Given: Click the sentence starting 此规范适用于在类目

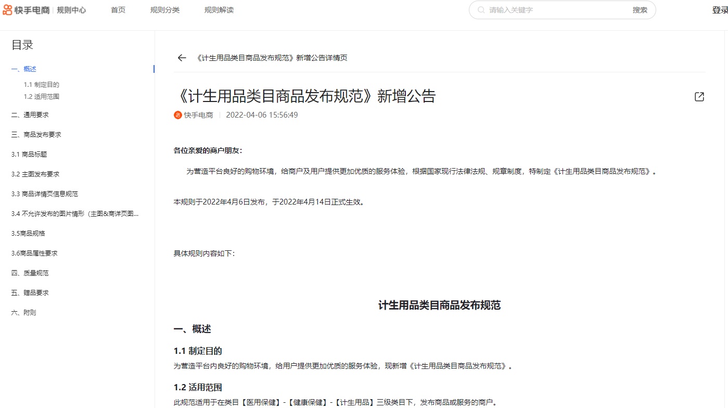Looking at the screenshot, I should (336, 402).
